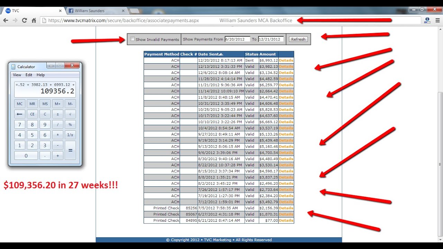
Task: Open Details for 11/28/2012 payment
Action: click(286, 79)
